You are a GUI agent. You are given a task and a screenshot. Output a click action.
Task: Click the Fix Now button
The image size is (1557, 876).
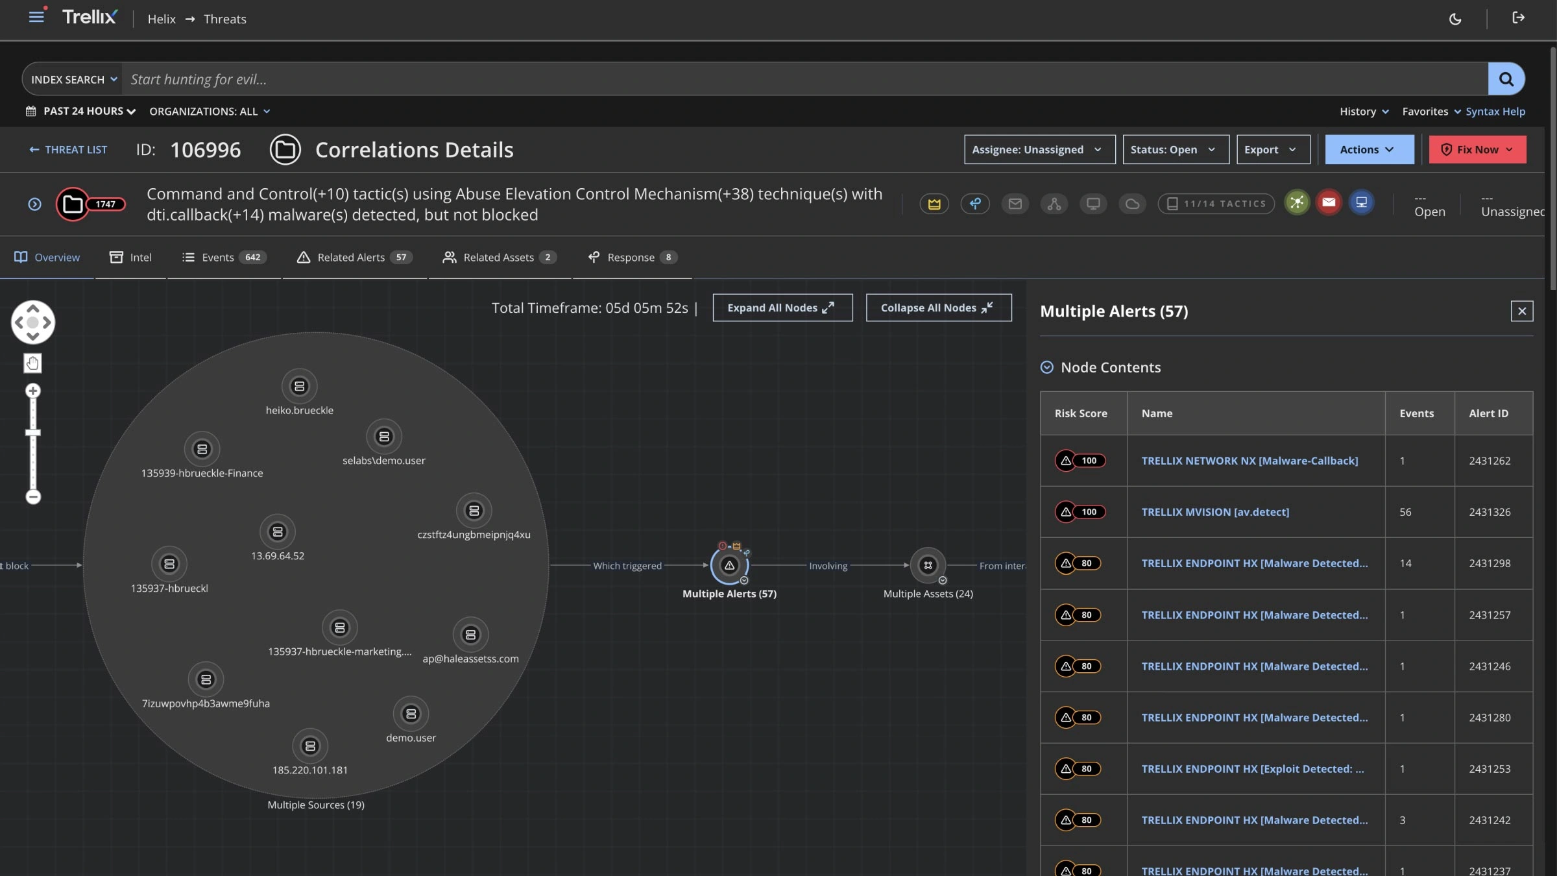tap(1477, 149)
